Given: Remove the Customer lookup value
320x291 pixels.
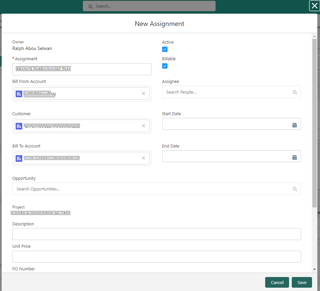Looking at the screenshot, I should (x=144, y=126).
